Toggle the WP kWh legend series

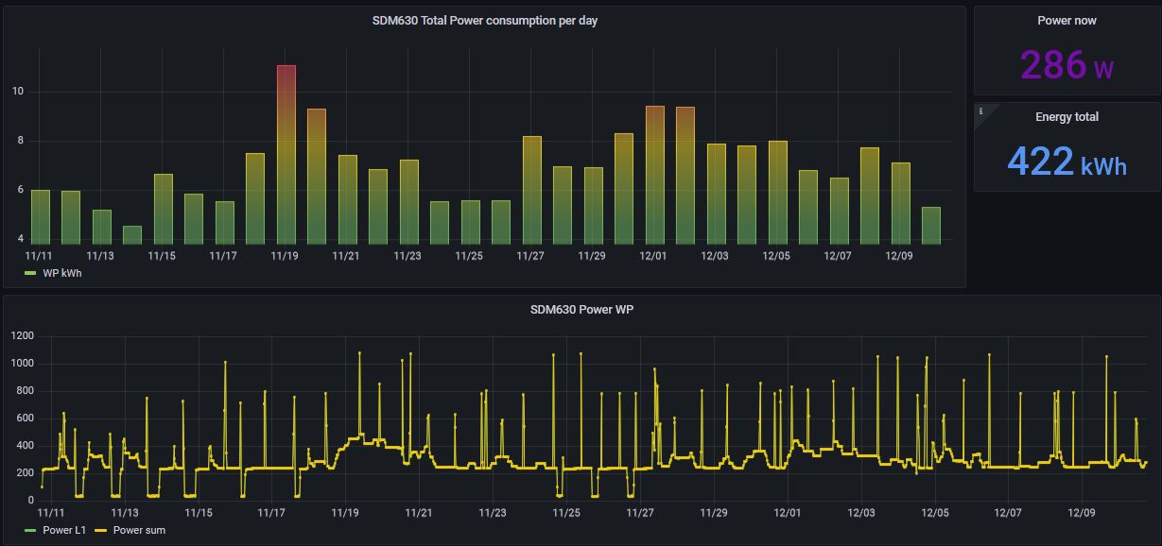click(62, 273)
